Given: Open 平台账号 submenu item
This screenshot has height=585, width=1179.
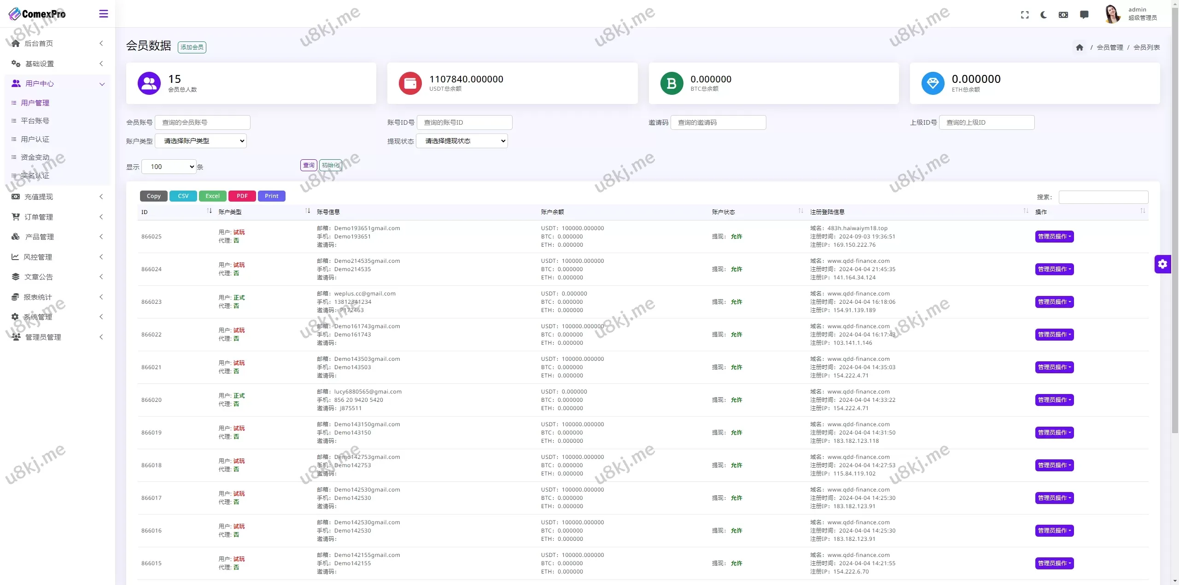Looking at the screenshot, I should (x=35, y=121).
